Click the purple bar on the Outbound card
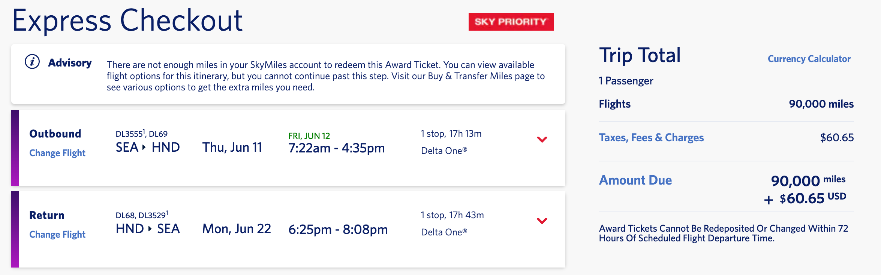This screenshot has width=881, height=275. [15, 148]
